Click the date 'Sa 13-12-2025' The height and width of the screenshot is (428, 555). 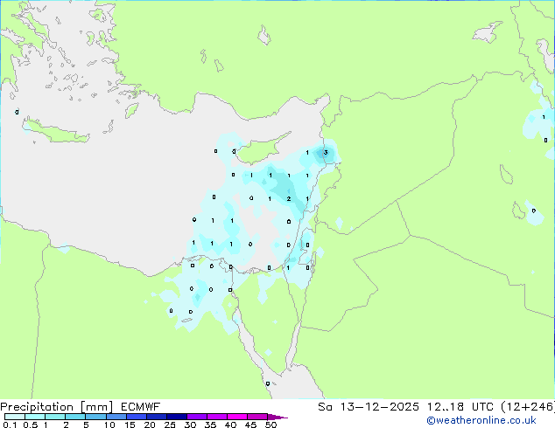[x=369, y=407]
